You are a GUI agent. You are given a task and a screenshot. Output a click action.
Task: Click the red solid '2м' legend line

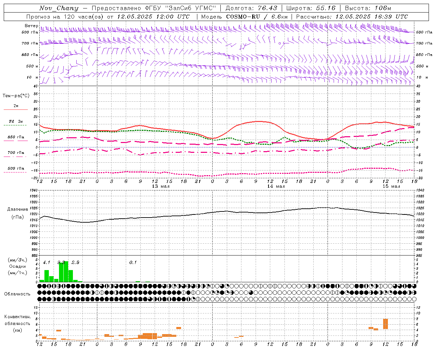pyautogui.click(x=16, y=110)
